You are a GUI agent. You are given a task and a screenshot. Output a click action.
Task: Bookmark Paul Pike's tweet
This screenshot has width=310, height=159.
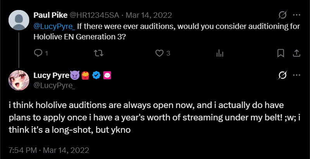(x=281, y=53)
